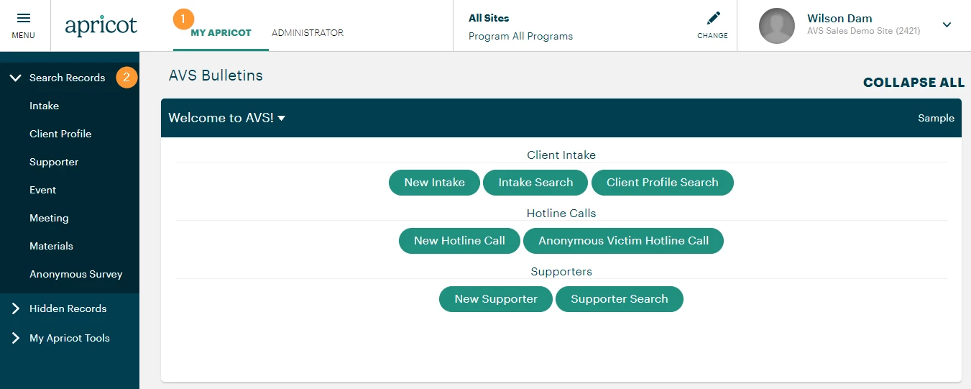
Task: Open Meeting in sidebar
Action: point(49,218)
